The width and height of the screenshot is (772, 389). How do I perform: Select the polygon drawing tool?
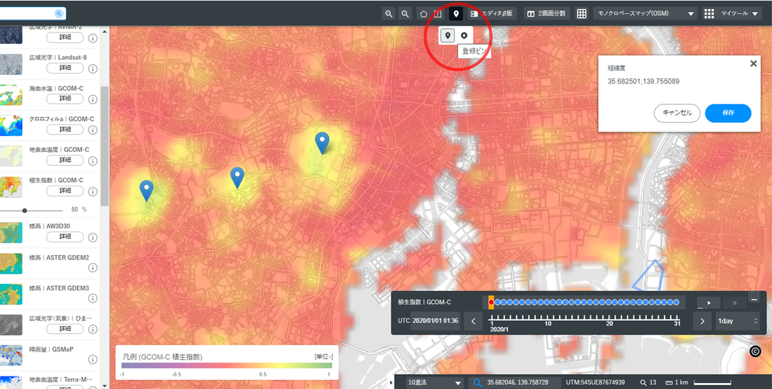[423, 14]
